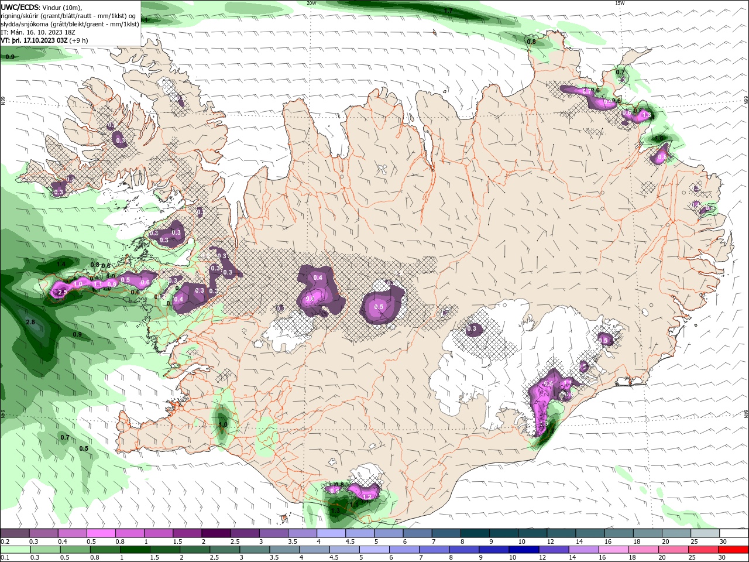
Task: Click the '0.2' label of the snow scale
Action: (x=5, y=542)
